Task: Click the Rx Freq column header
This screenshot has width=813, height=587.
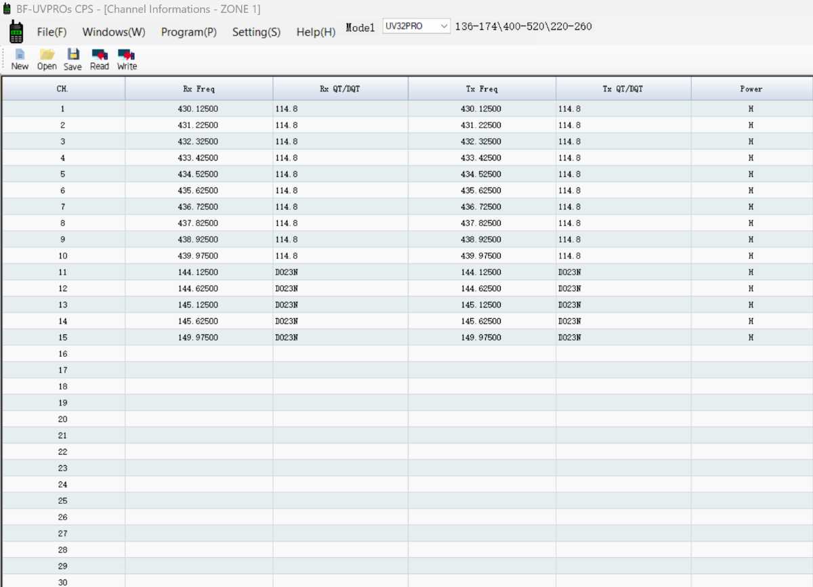Action: pyautogui.click(x=199, y=89)
